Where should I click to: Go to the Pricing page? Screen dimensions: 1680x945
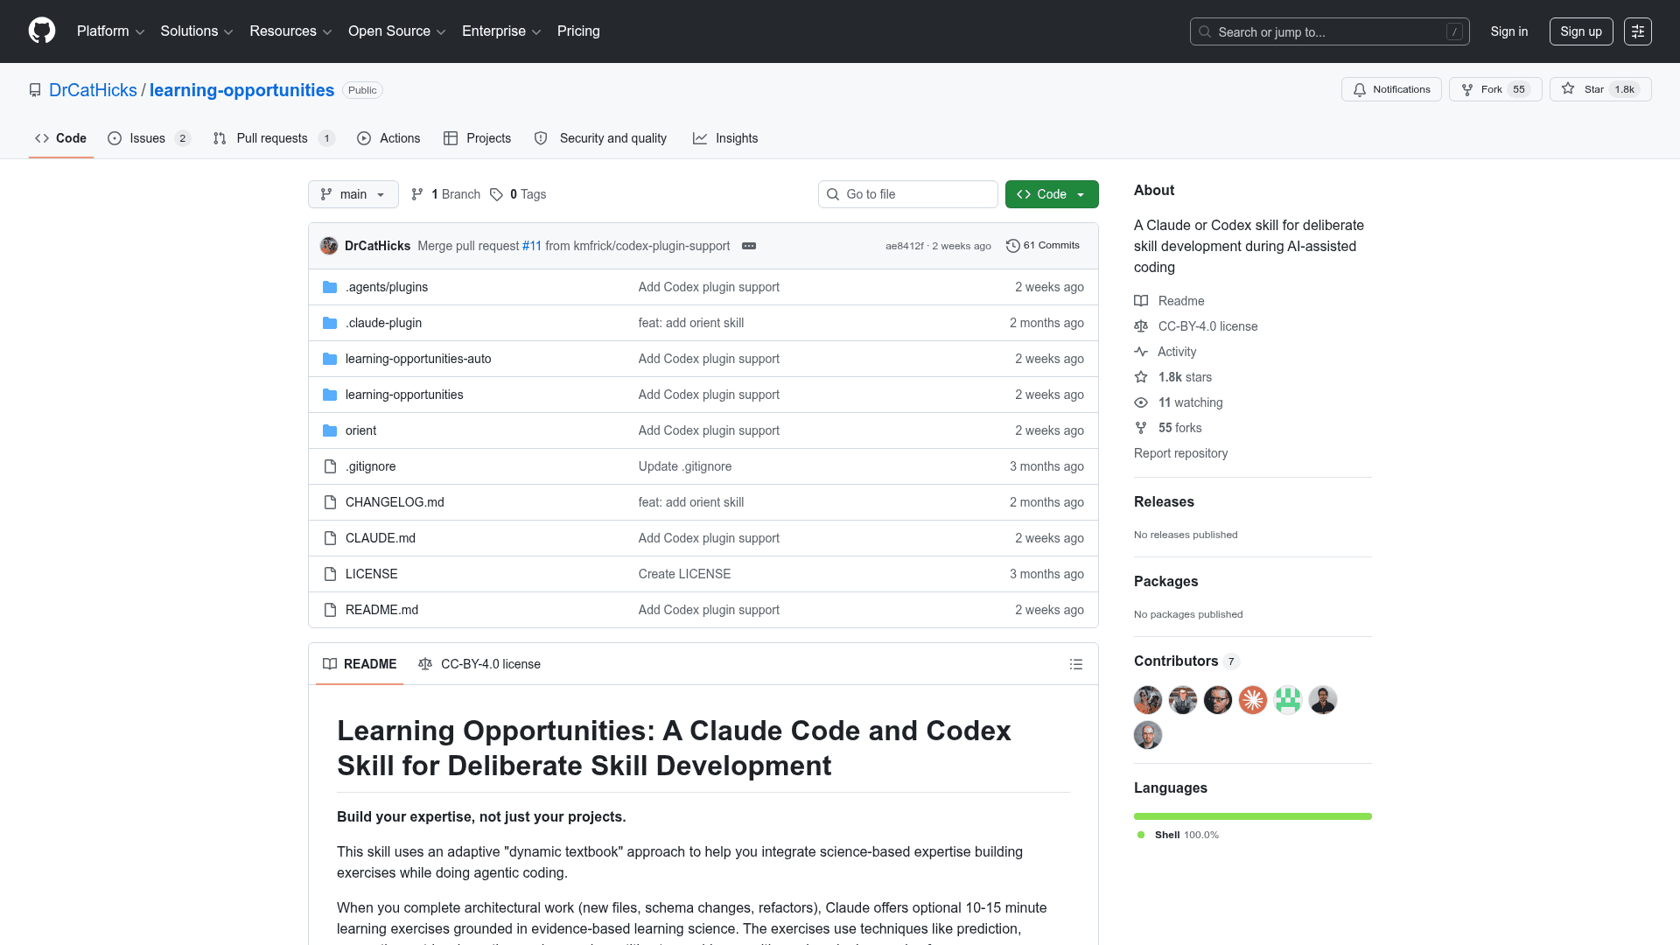coord(578,31)
